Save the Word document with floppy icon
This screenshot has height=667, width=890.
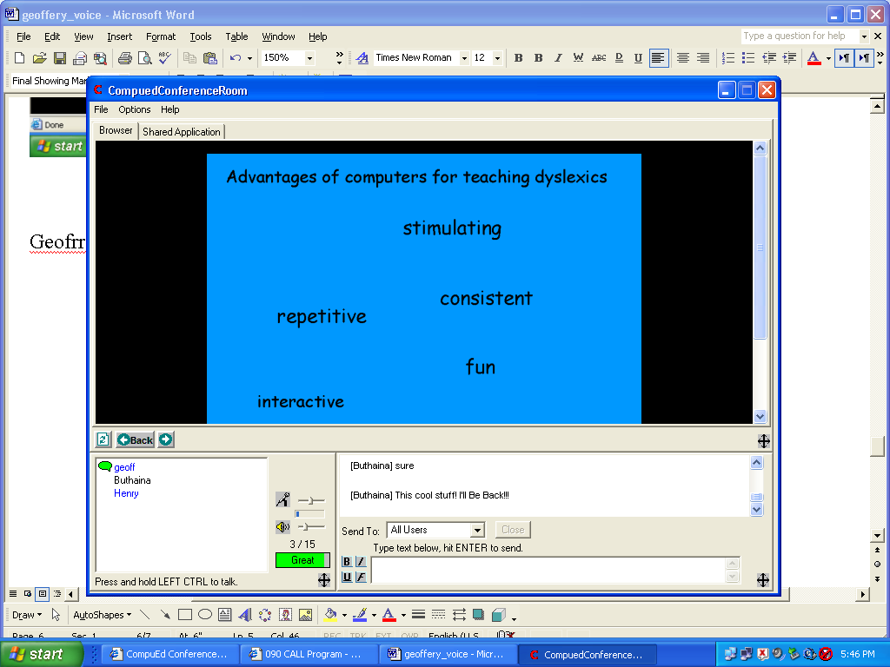(x=60, y=58)
